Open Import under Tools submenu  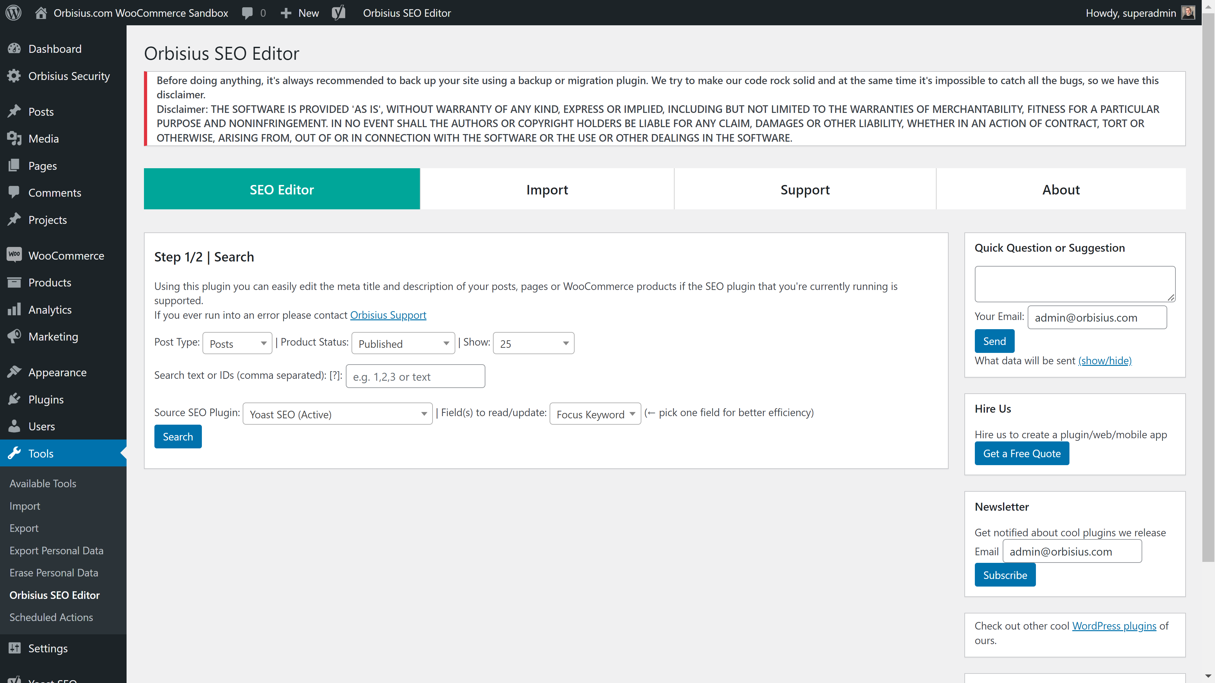[25, 506]
